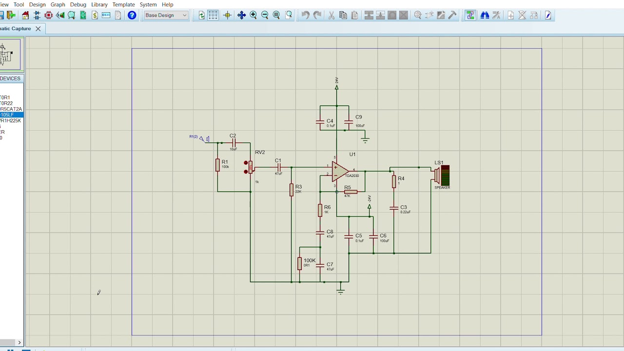Viewport: 624px width, 351px height.
Task: Close the Schematic Capture tab
Action: (x=38, y=29)
